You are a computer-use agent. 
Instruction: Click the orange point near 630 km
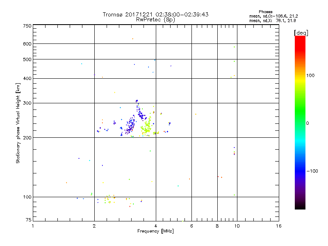coord(132,39)
